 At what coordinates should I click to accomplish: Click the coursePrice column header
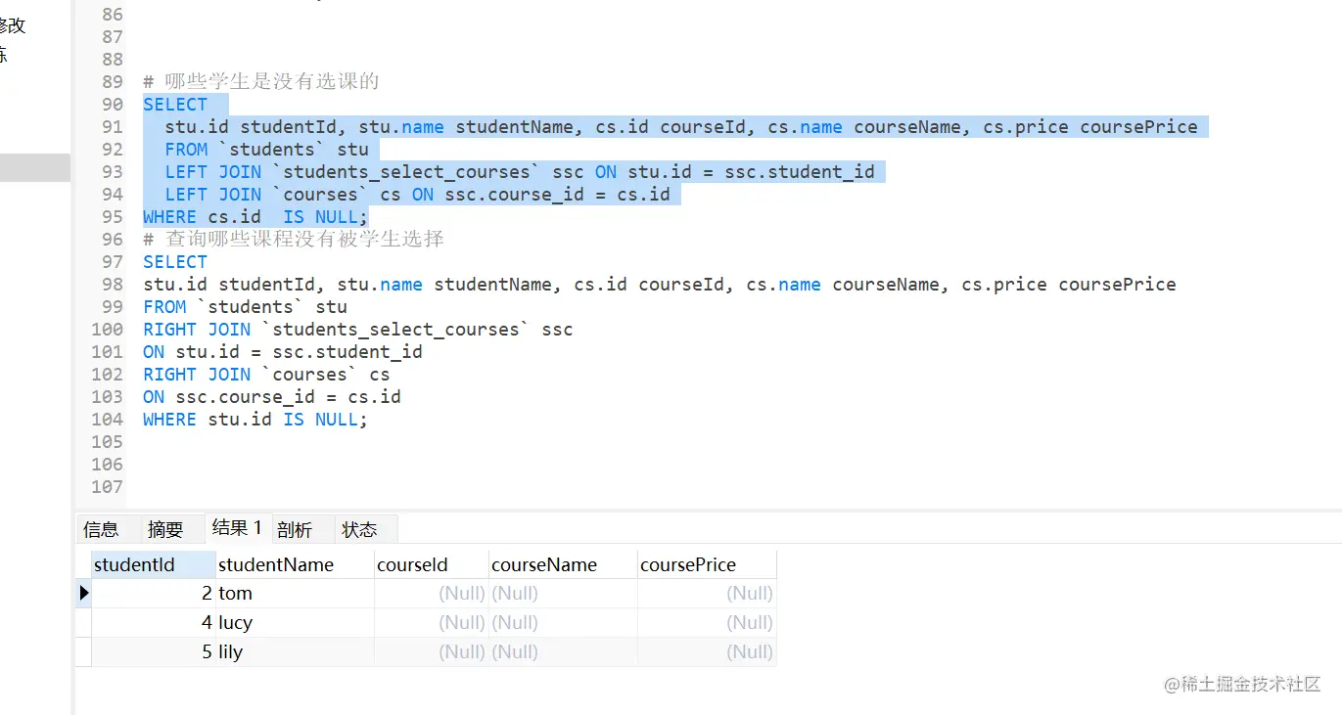click(707, 564)
